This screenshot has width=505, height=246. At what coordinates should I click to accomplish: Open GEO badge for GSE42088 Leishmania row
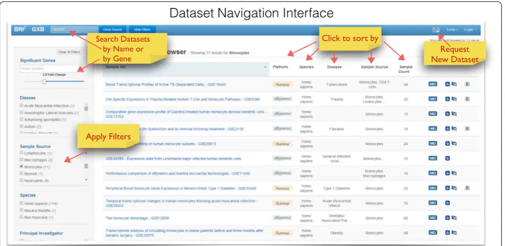(x=433, y=158)
